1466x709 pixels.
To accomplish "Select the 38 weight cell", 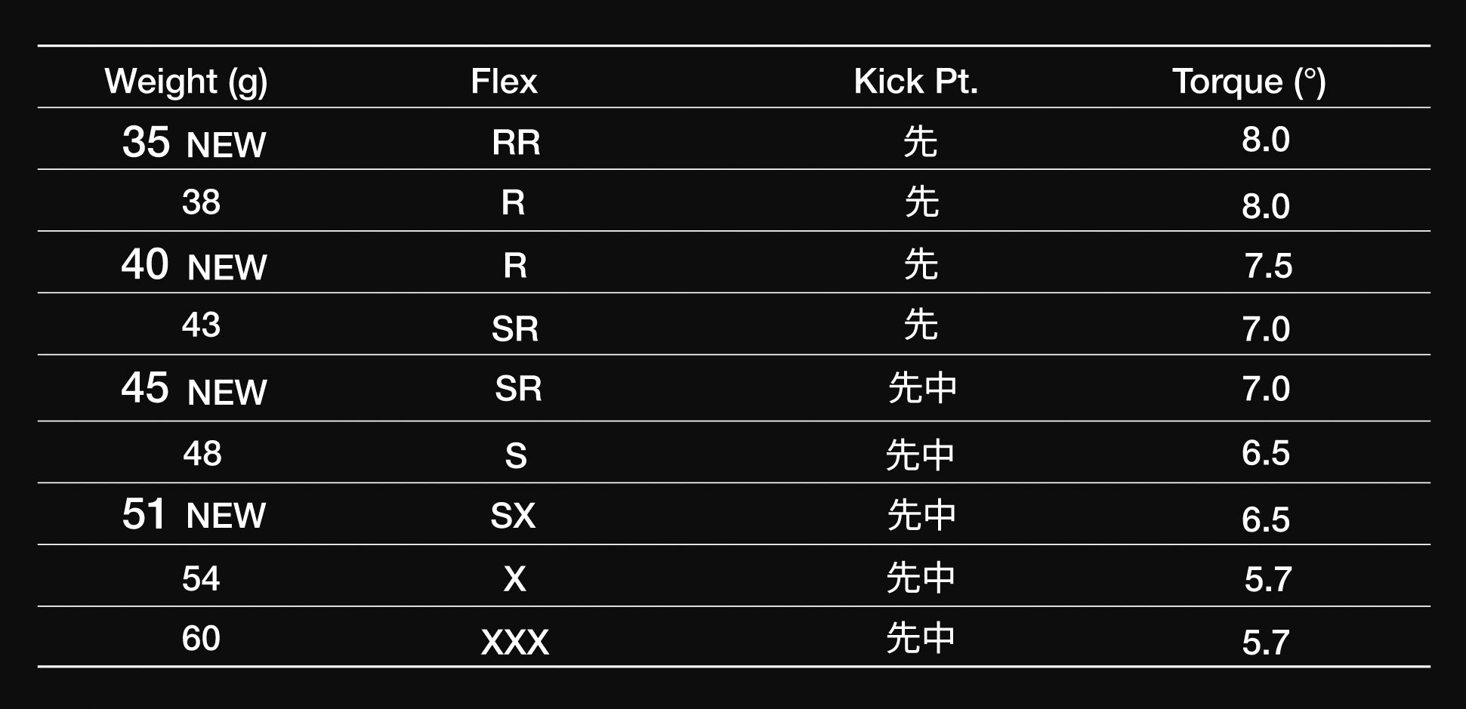I will pos(201,202).
